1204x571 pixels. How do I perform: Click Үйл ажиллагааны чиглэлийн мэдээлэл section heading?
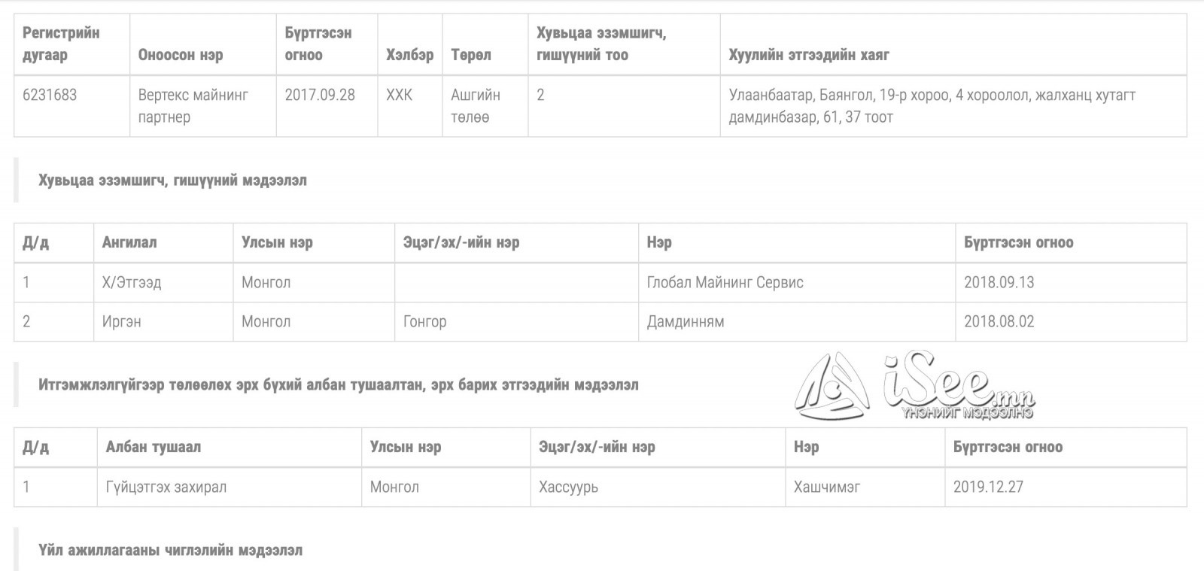coord(170,551)
